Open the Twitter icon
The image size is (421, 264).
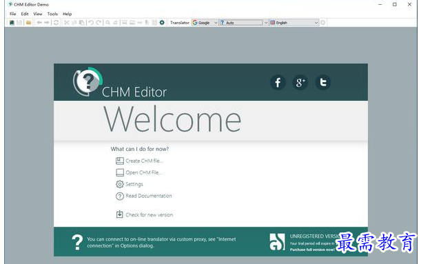click(322, 83)
